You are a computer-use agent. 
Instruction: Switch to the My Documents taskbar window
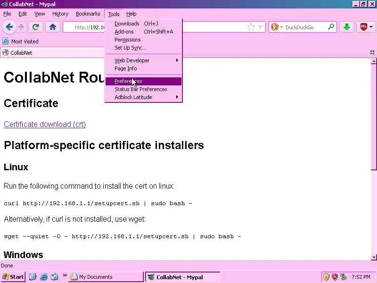[106, 277]
